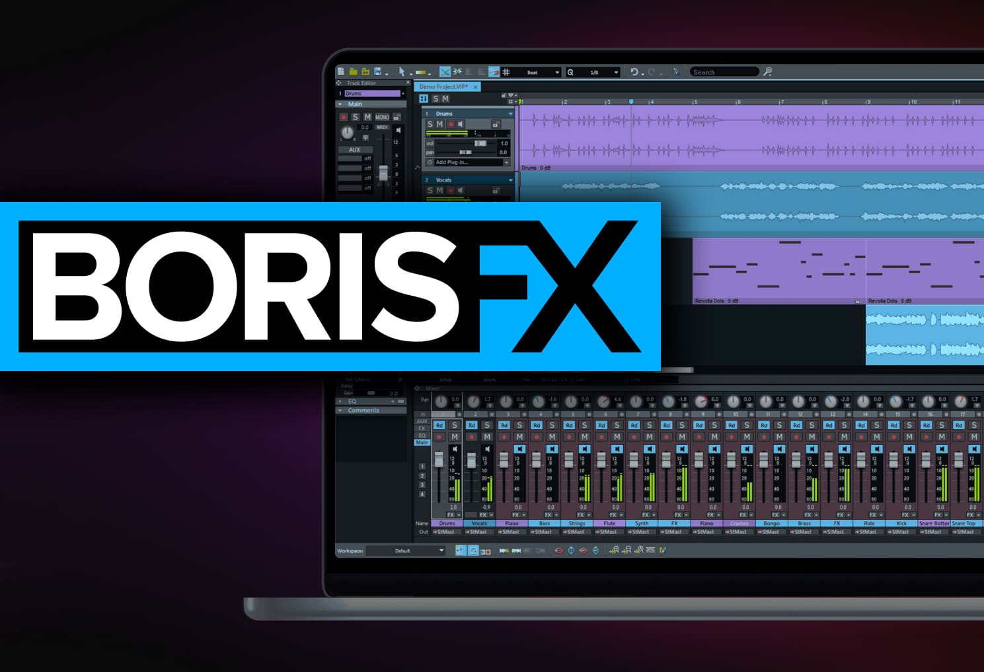Image resolution: width=984 pixels, height=672 pixels.
Task: Click the redo arrow icon
Action: 652,72
